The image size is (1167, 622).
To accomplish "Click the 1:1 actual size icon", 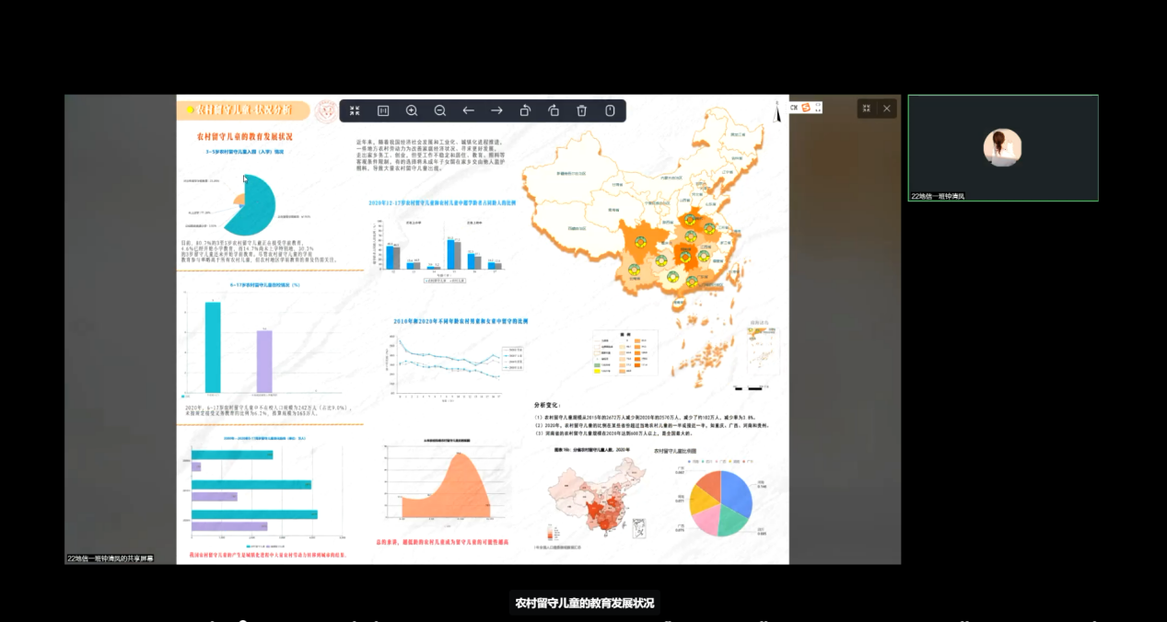I will click(x=383, y=110).
